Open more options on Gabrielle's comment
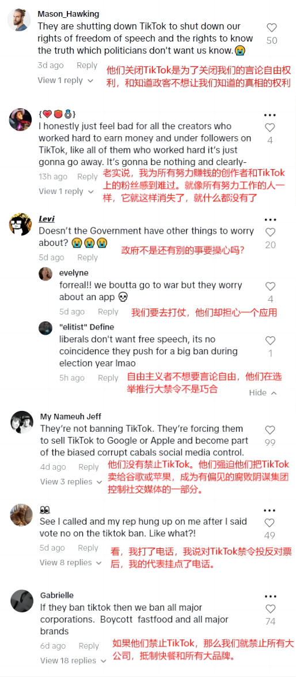Image resolution: width=296 pixels, height=677 pixels. [270, 596]
